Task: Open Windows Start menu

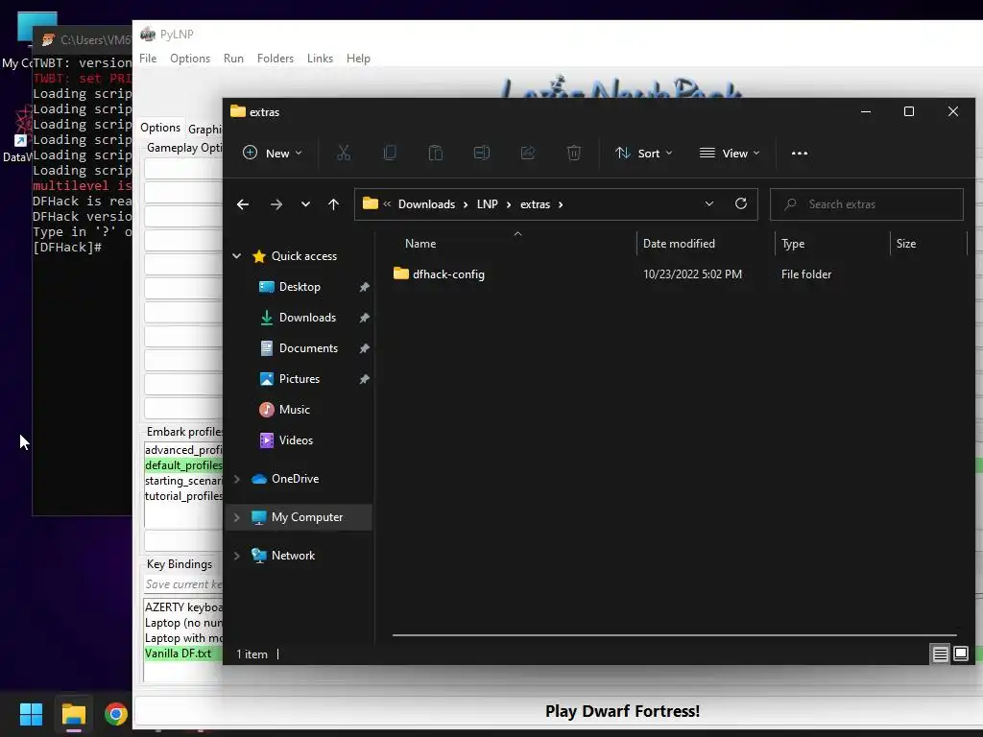Action: click(31, 714)
